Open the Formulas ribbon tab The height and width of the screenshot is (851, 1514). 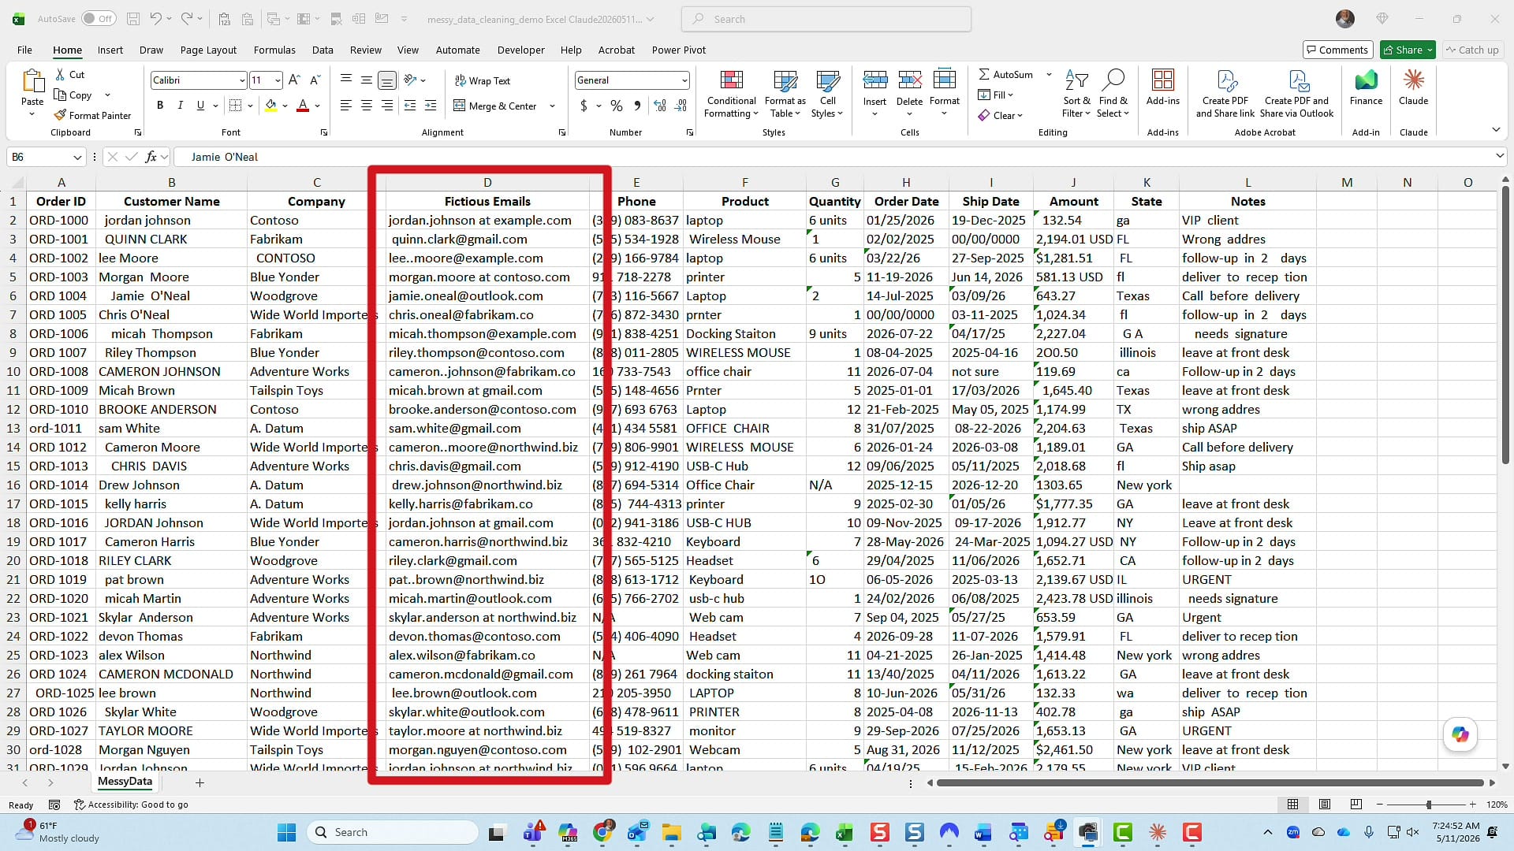click(x=274, y=50)
